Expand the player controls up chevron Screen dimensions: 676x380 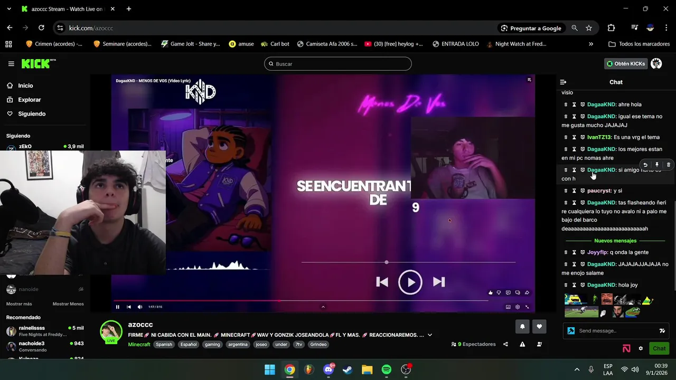click(323, 307)
